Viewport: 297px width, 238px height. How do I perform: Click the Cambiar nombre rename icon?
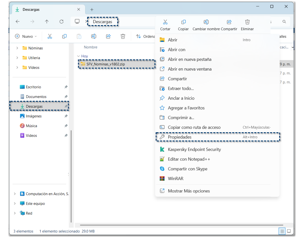point(206,22)
